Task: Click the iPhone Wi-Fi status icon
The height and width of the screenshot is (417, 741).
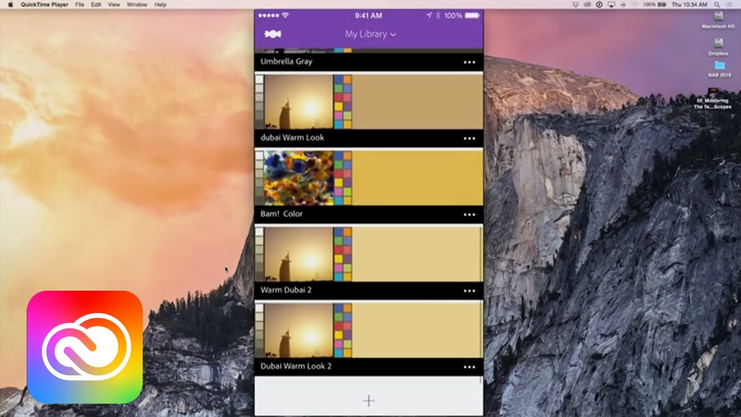Action: [x=285, y=15]
